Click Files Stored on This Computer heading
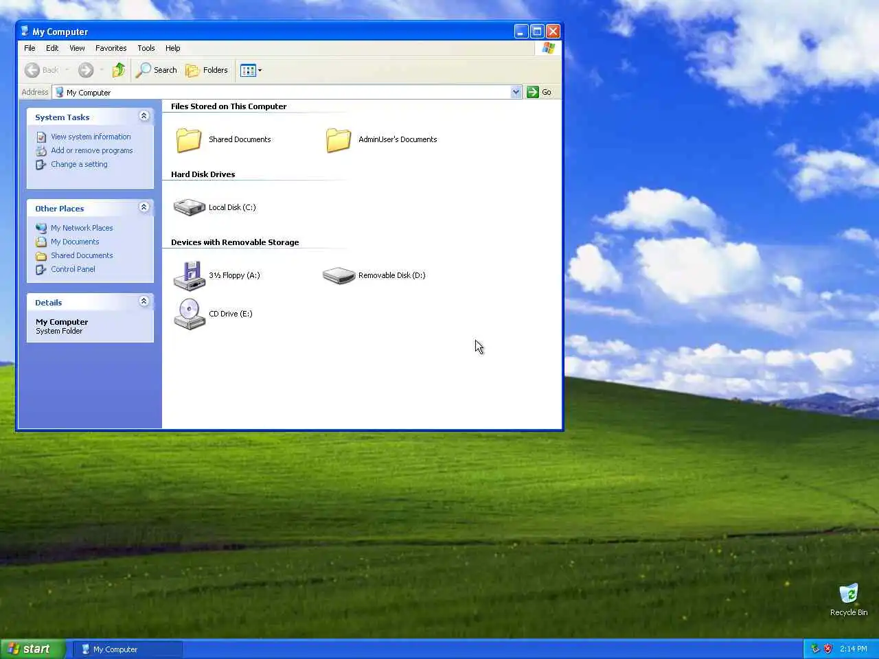879x659 pixels. click(x=229, y=106)
